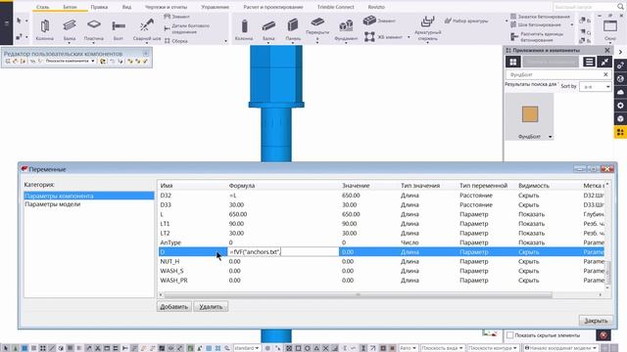
Task: Expand the Фундболт thumbnail arrow
Action: (551, 137)
